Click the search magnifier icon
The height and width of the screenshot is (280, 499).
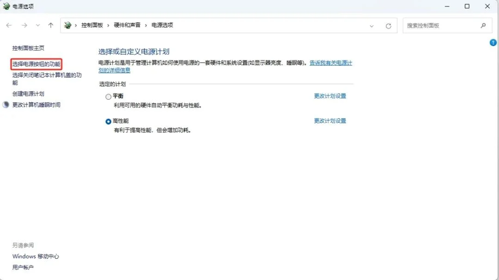(x=483, y=25)
